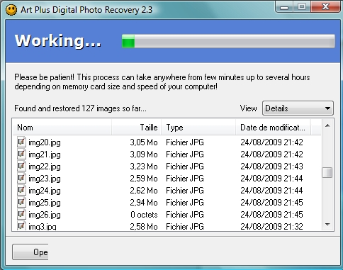Click the smiley application icon in title bar
Viewport: 343px width, 270px height.
click(x=11, y=10)
